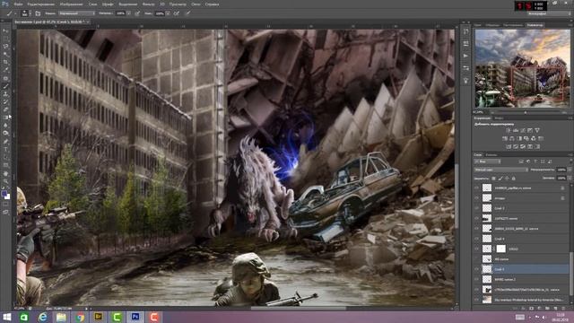Add a Photo Filter adjustment

click(x=526, y=138)
